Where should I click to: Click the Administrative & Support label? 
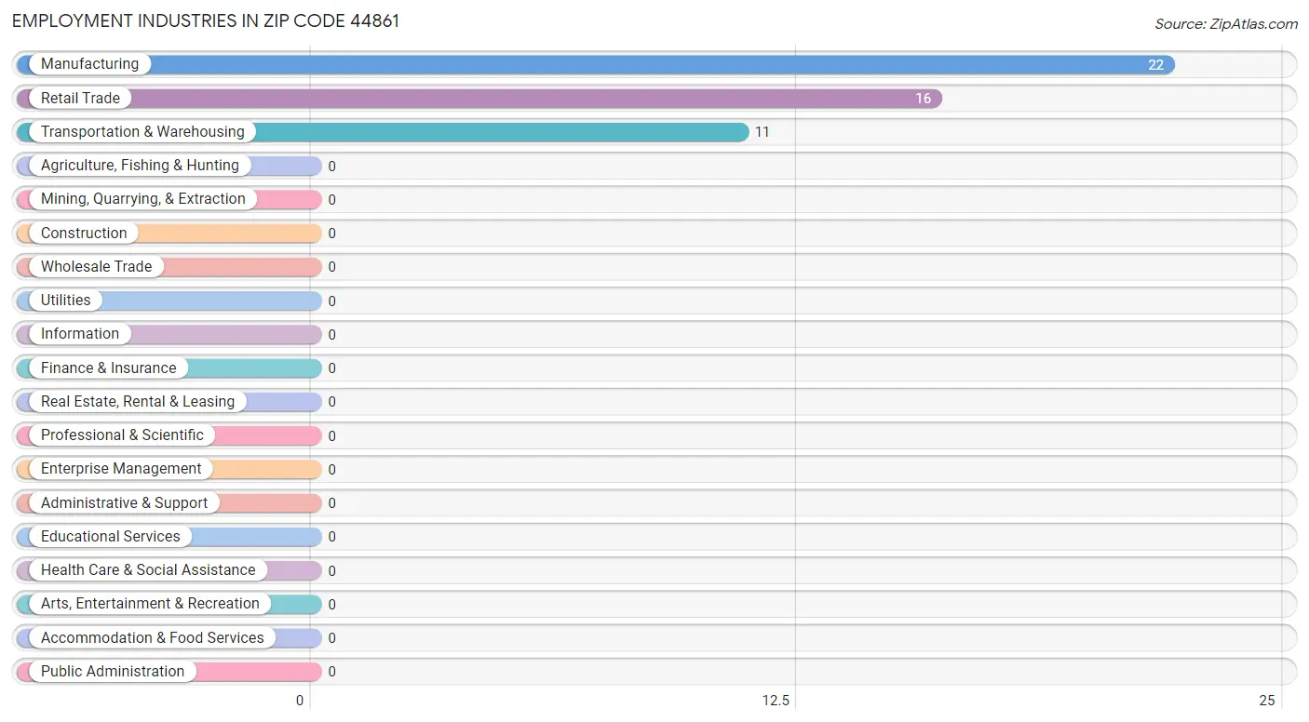[x=124, y=503]
